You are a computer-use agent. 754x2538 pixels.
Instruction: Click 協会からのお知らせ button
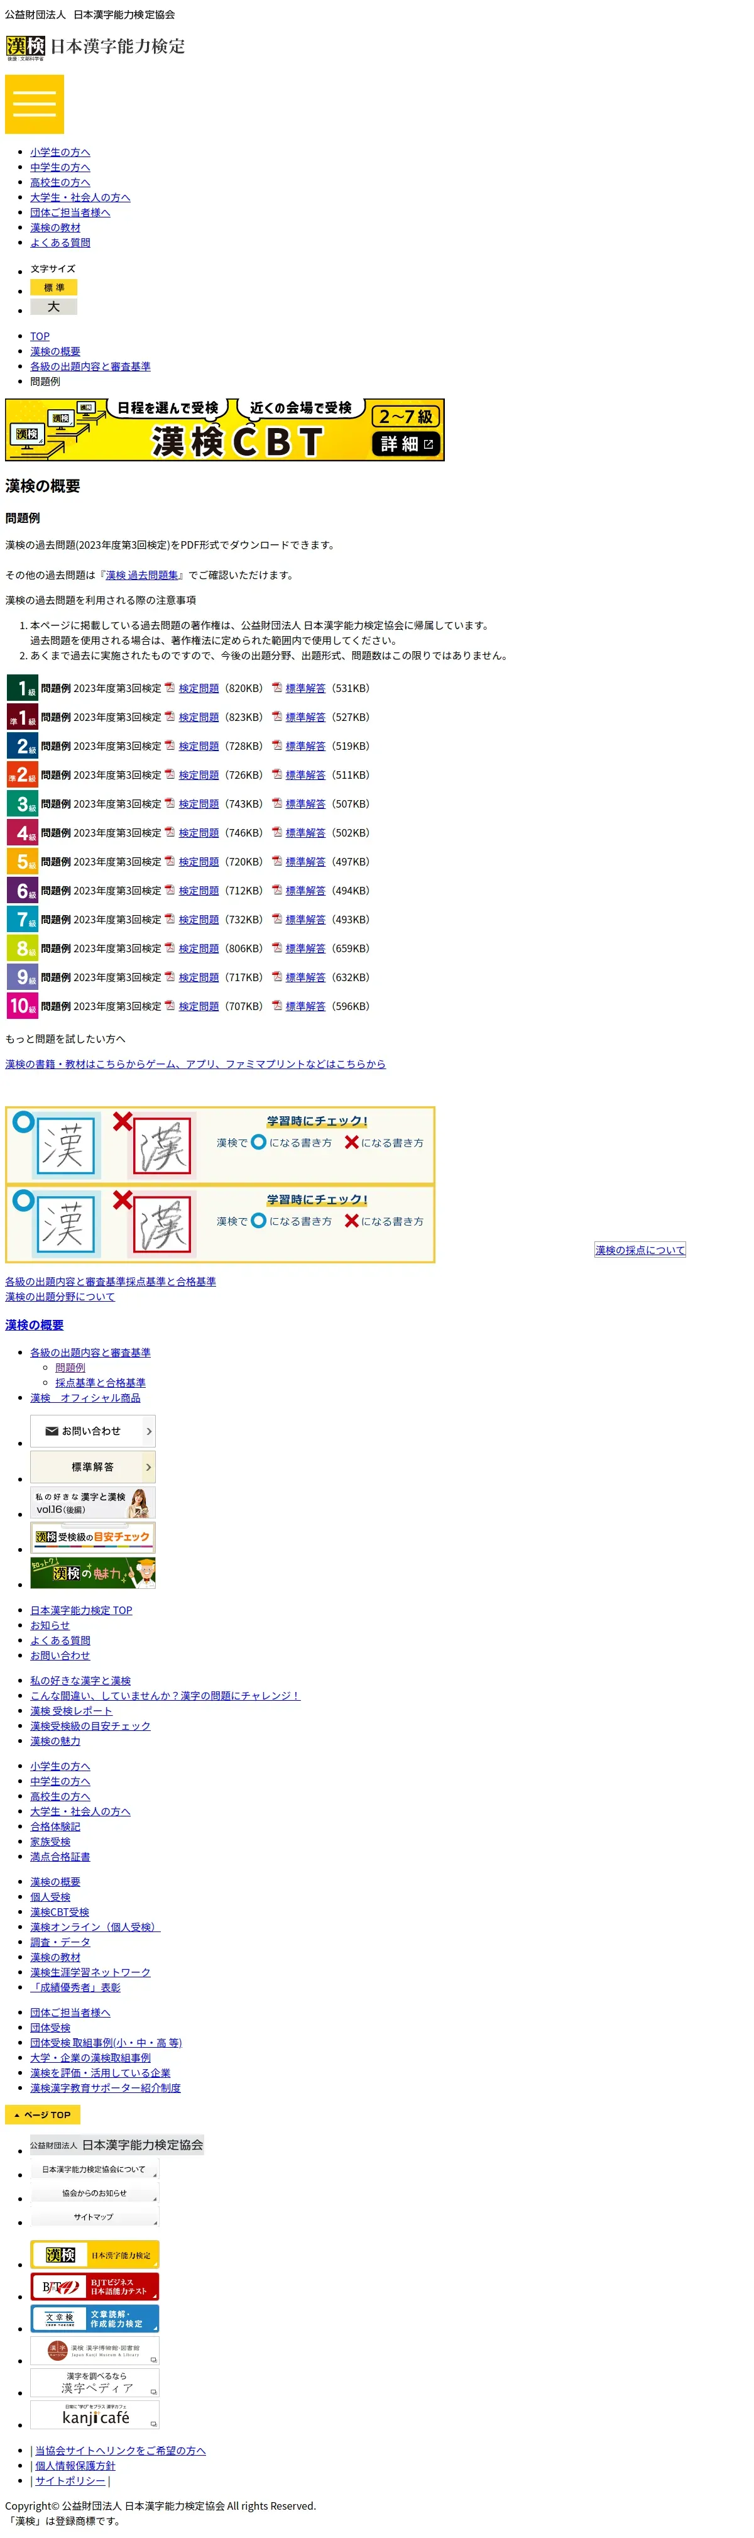point(94,2193)
